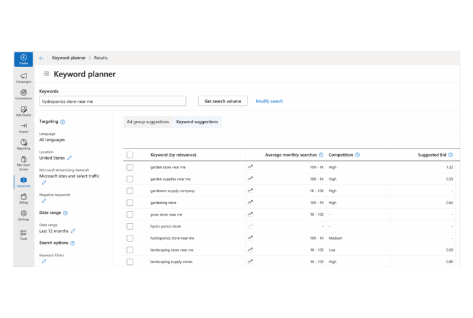Open Average monthly searches help icon
This screenshot has height=318, width=473.
point(321,155)
